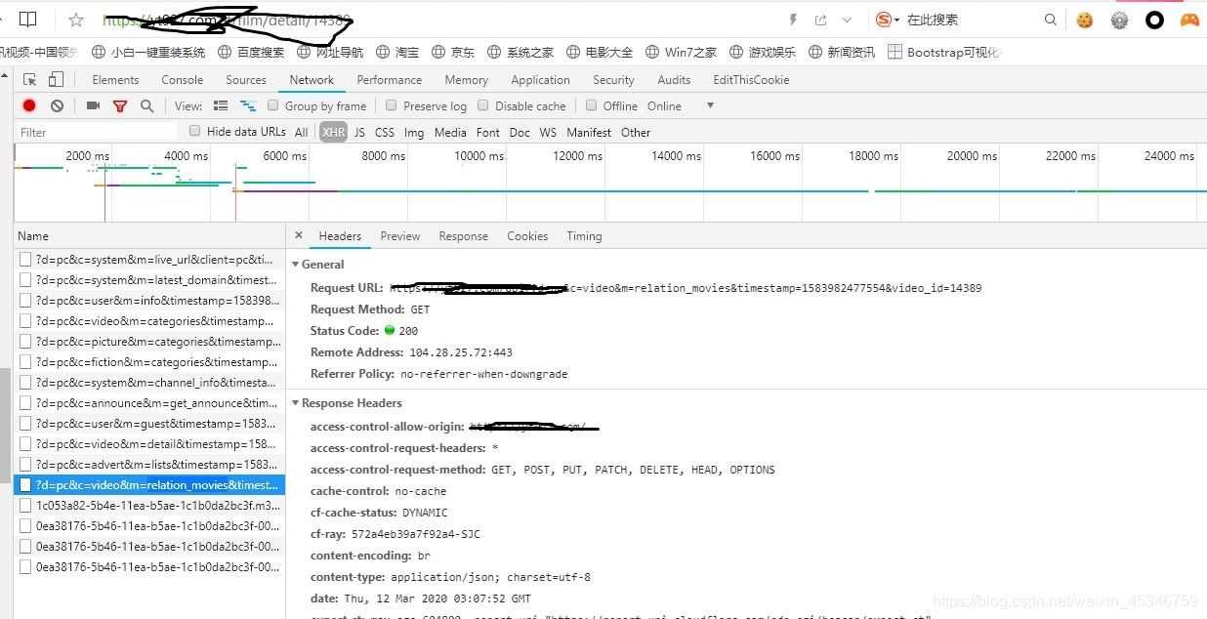Collapse the General section in Headers
This screenshot has height=619, width=1207.
click(296, 264)
